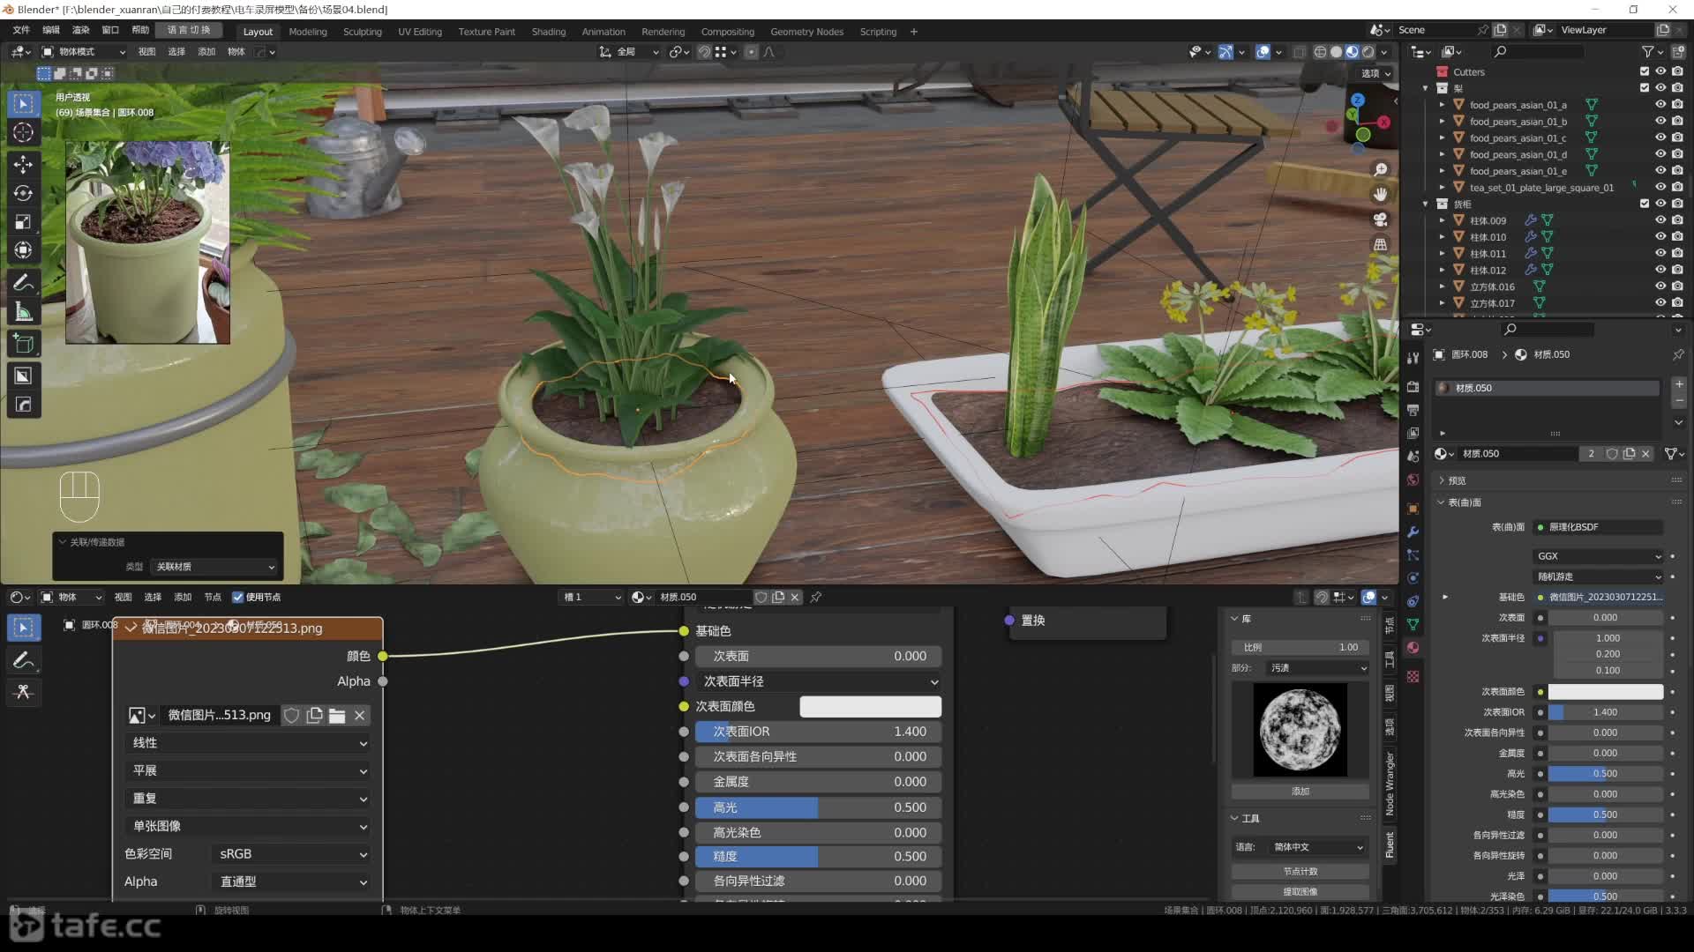Switch to solid viewport shading
Screen dimensions: 1694x952
[1337, 52]
